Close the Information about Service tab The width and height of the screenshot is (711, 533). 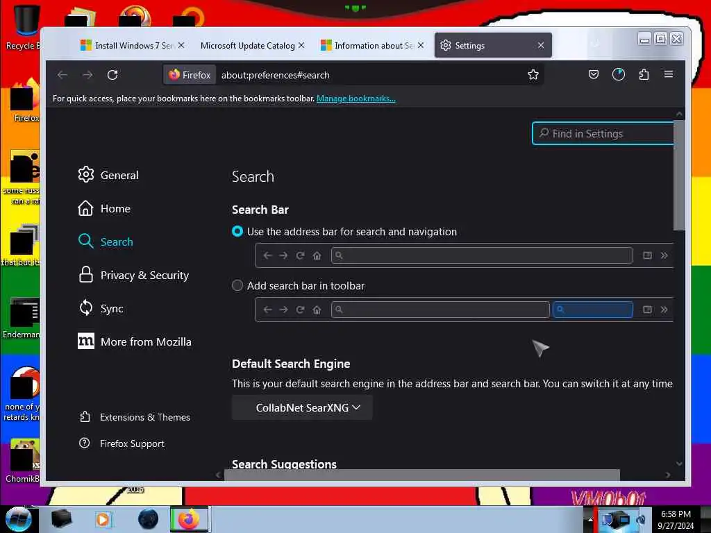point(421,45)
